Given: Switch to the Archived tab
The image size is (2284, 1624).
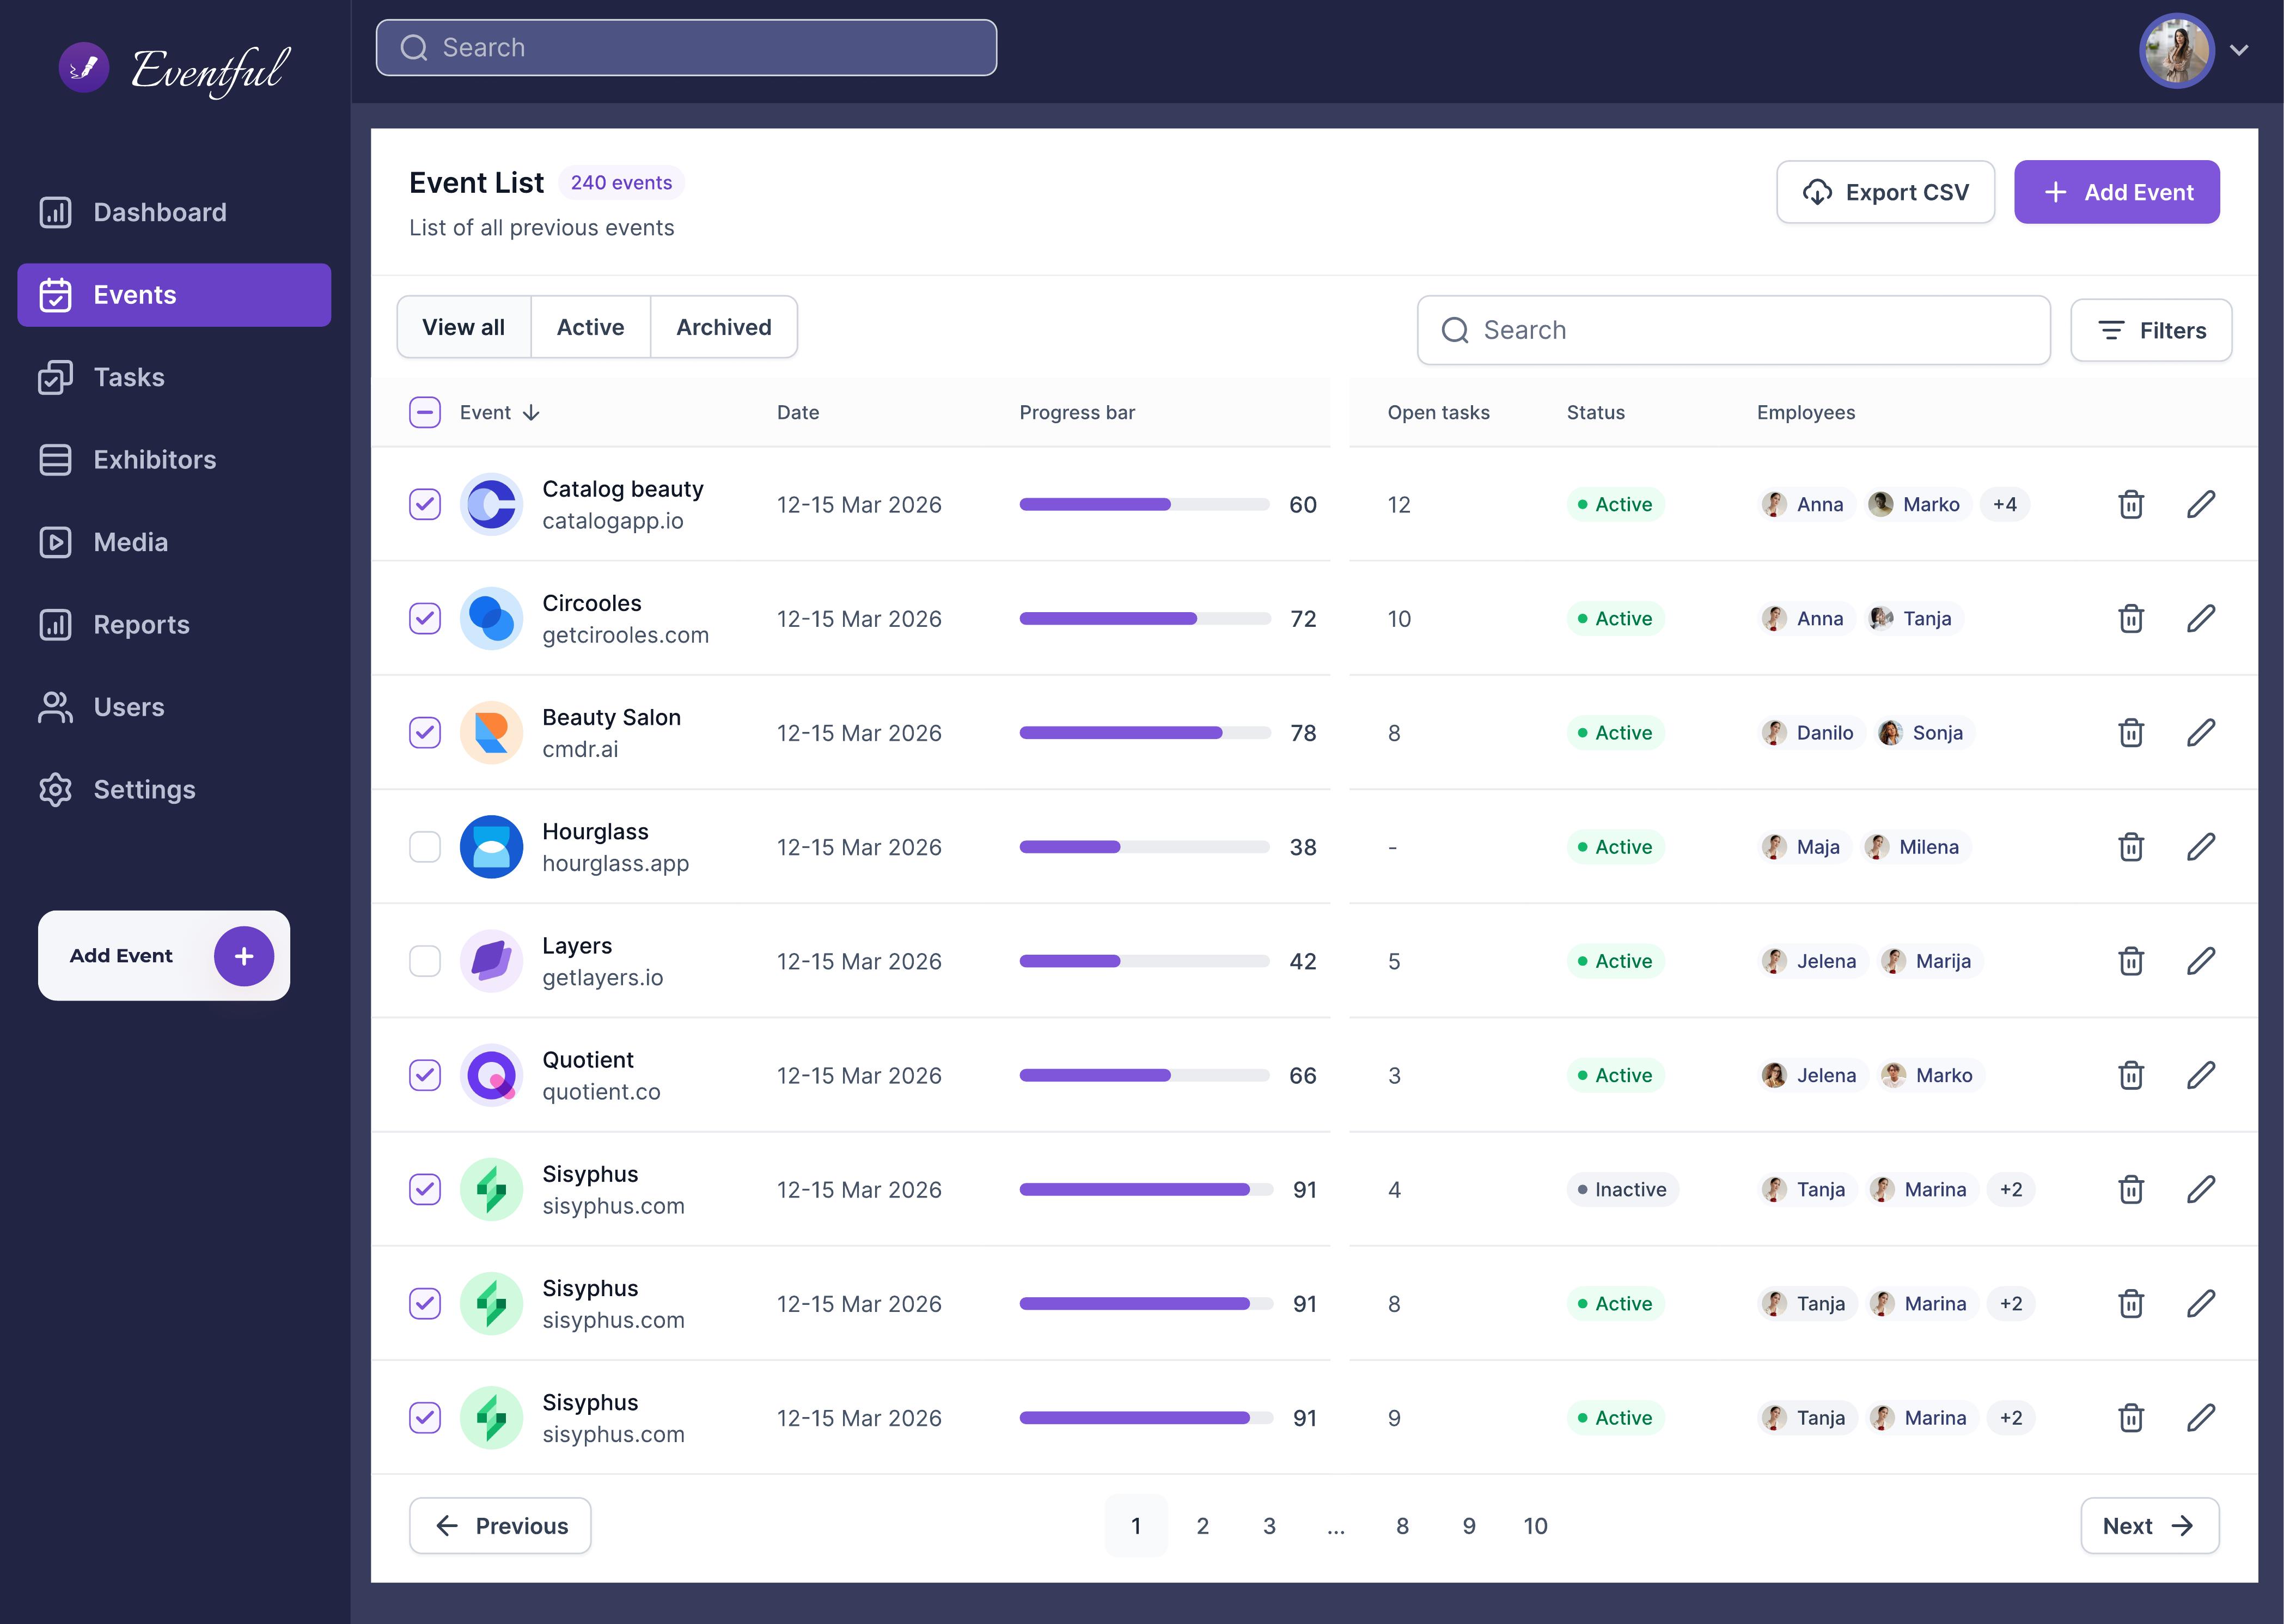Looking at the screenshot, I should tap(724, 327).
